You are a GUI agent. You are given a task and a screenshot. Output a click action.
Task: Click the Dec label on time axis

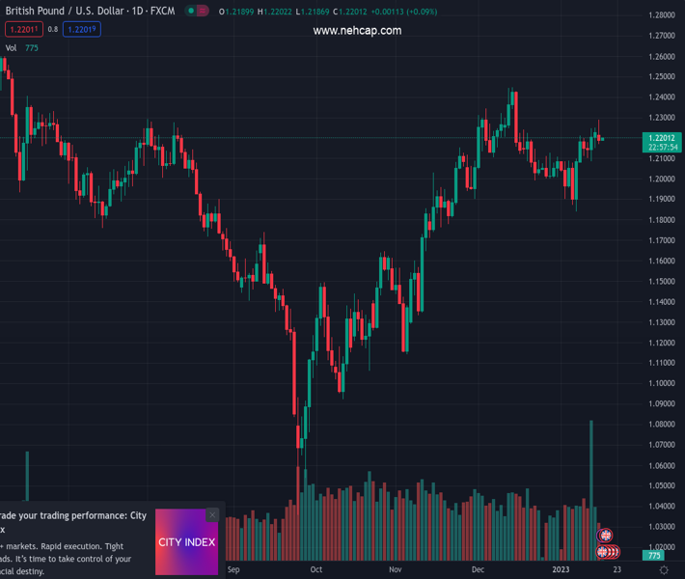(478, 570)
